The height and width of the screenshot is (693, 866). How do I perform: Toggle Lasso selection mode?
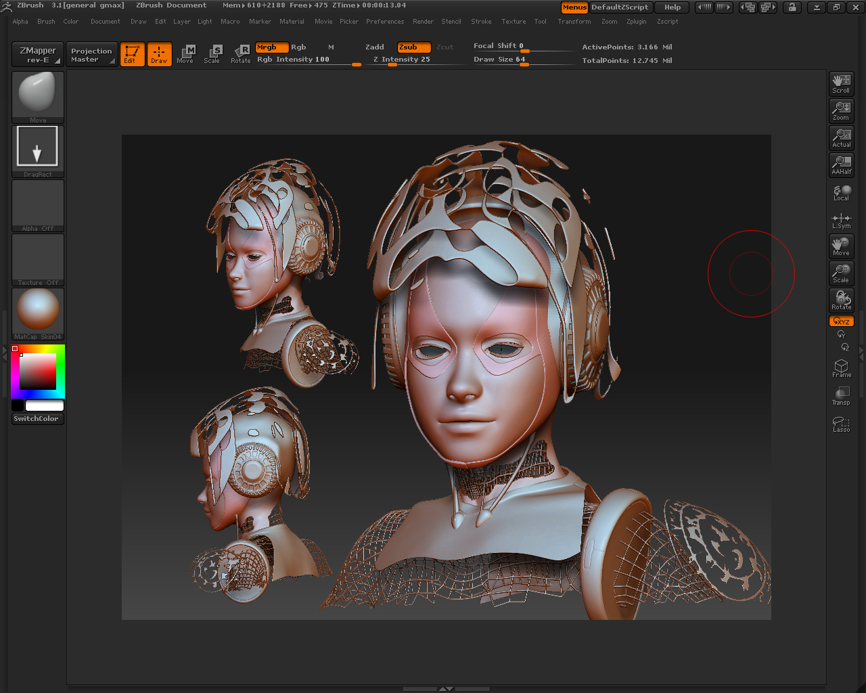click(841, 424)
